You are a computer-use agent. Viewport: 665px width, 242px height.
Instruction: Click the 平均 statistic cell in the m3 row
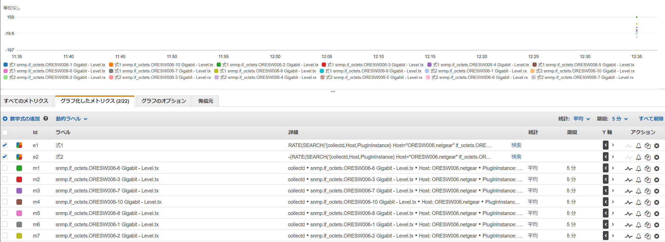(533, 190)
